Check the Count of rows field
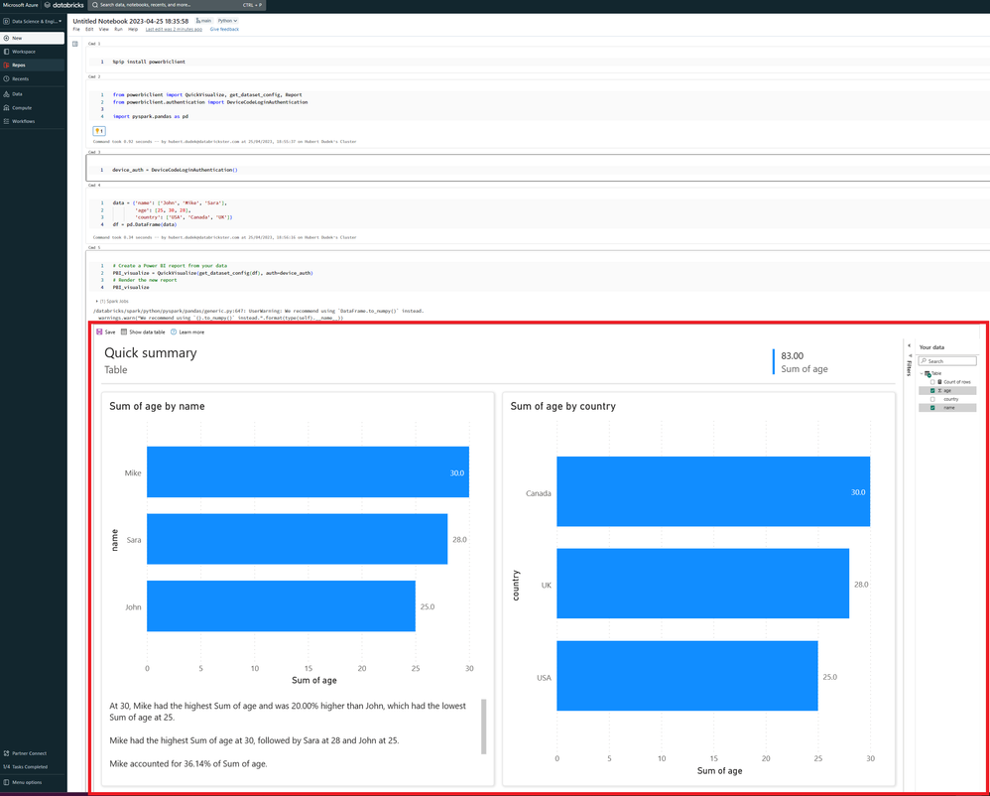 [932, 382]
